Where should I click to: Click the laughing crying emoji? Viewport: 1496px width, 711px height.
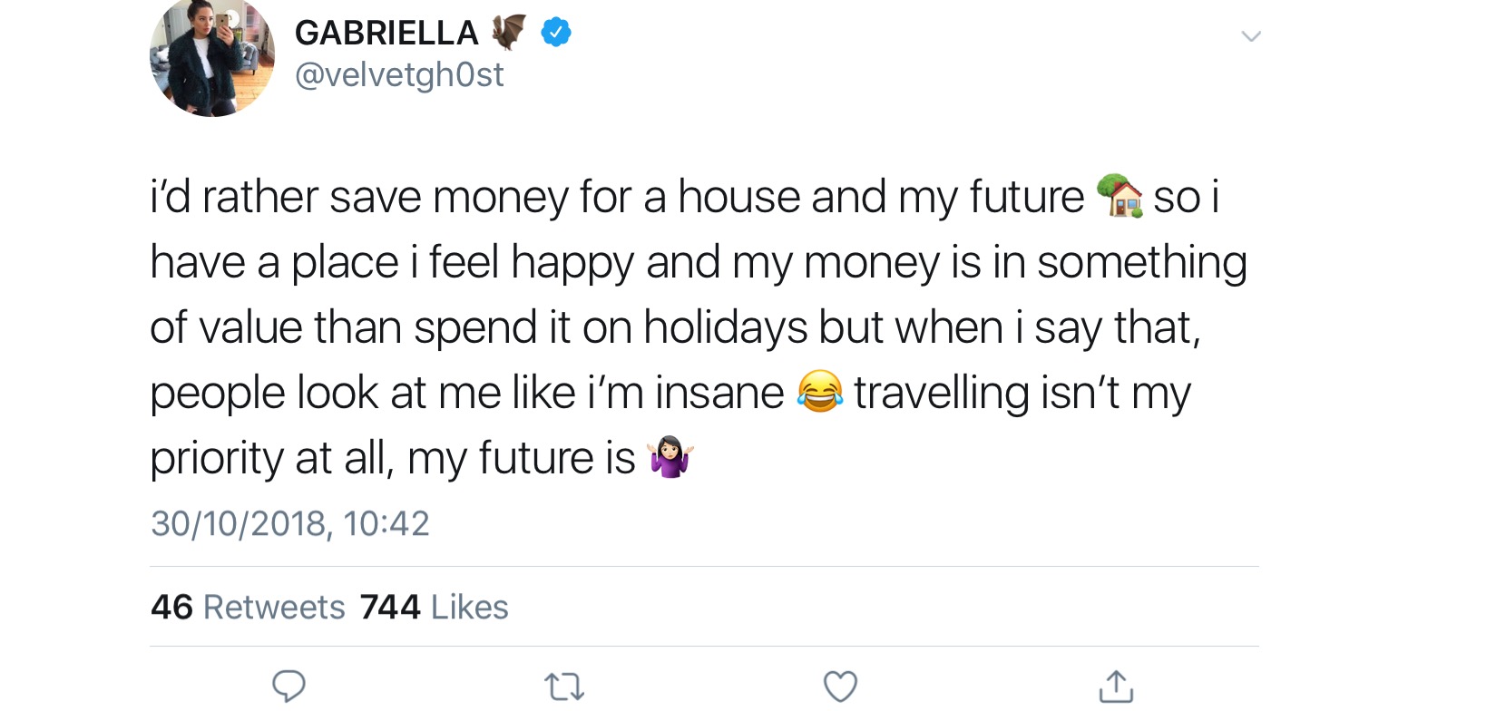click(x=819, y=392)
